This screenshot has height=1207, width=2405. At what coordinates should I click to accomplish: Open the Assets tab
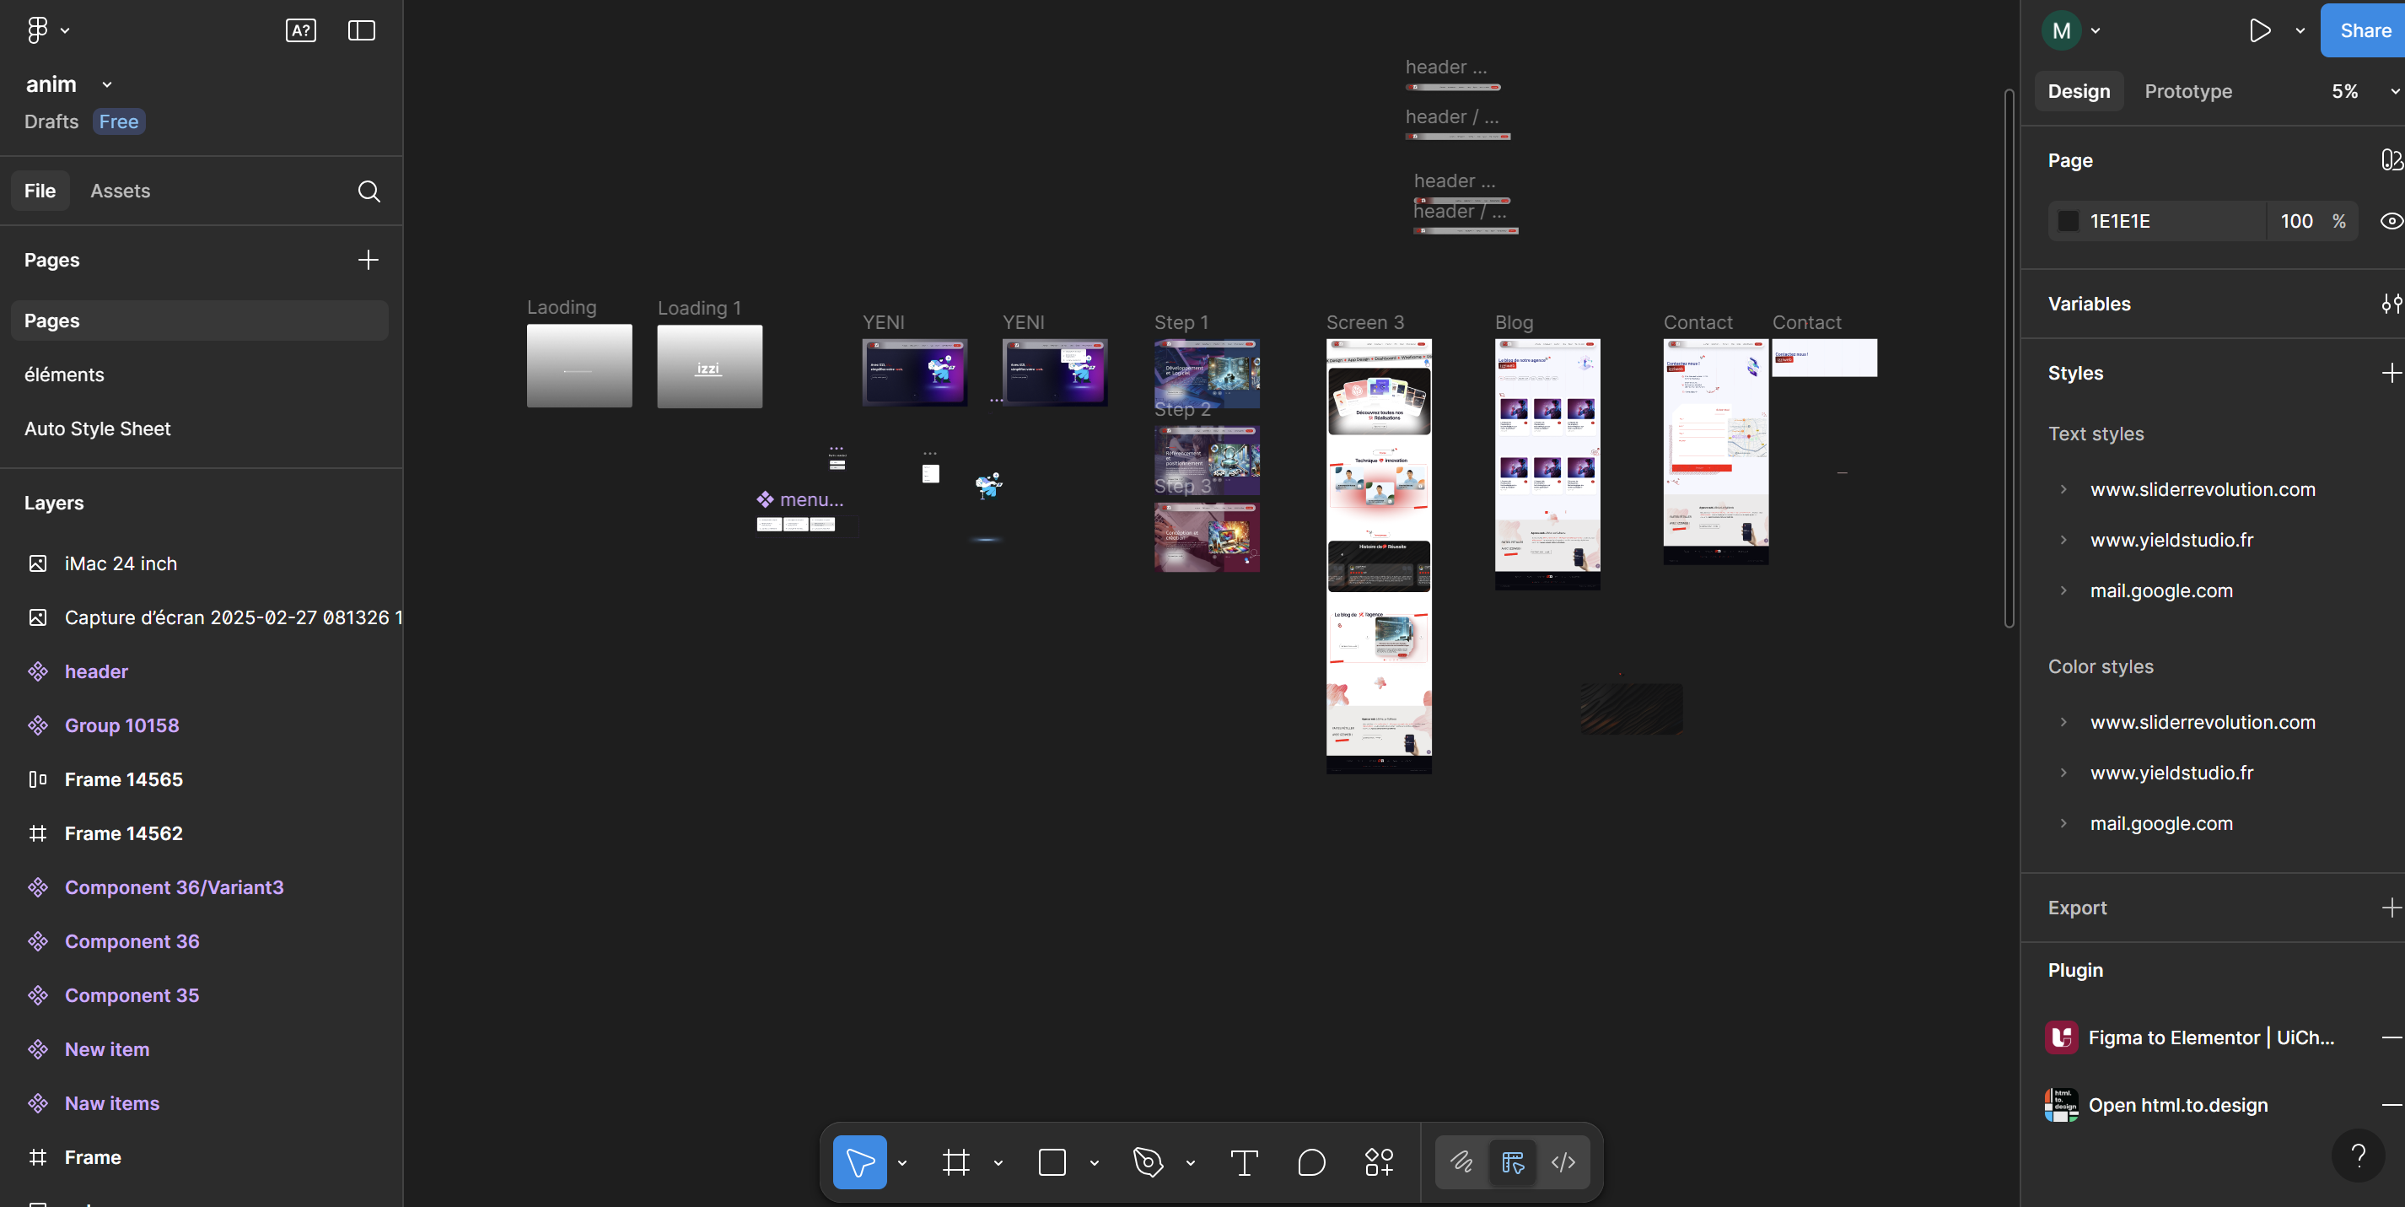click(121, 191)
